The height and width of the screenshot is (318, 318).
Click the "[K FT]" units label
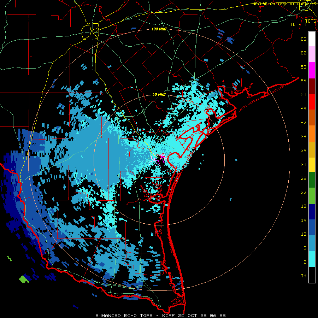[299, 25]
